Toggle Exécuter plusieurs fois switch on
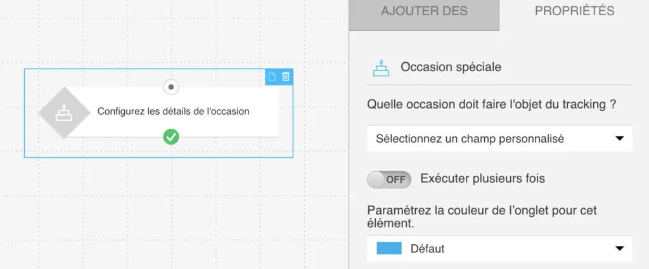 click(x=389, y=180)
